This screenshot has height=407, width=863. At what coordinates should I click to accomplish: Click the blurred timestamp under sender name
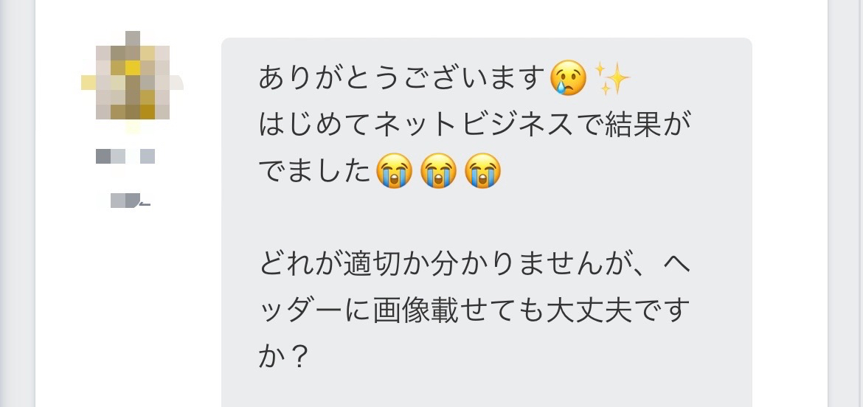point(130,201)
